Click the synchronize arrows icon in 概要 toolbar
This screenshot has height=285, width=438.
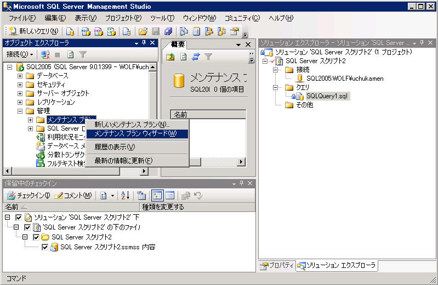click(x=196, y=57)
